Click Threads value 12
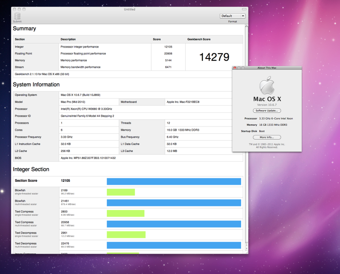The image size is (340, 274). coord(168,123)
